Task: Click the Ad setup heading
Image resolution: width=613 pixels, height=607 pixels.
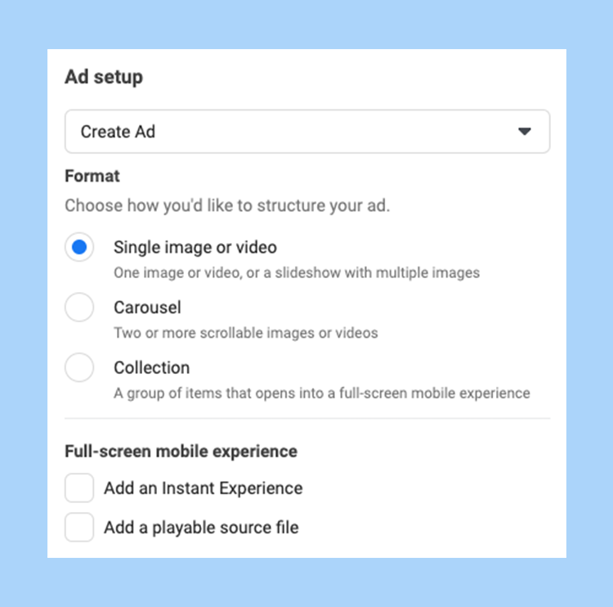Action: [104, 77]
